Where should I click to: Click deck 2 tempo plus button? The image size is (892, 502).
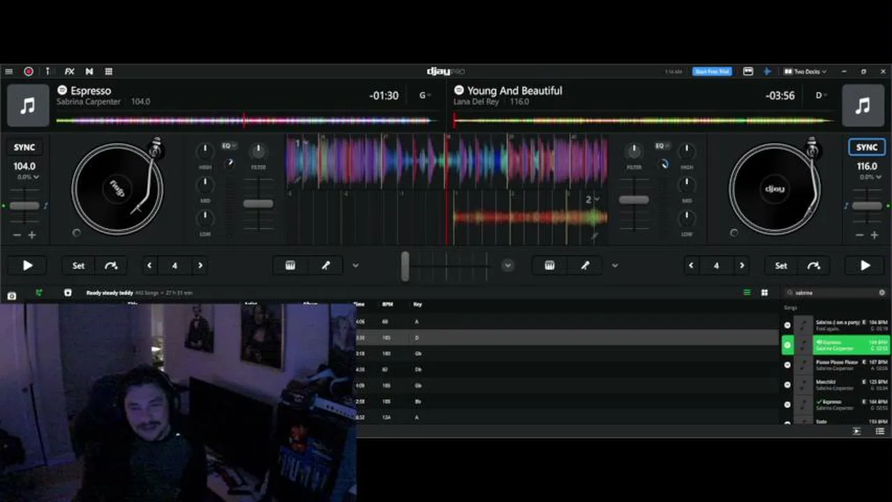point(875,235)
